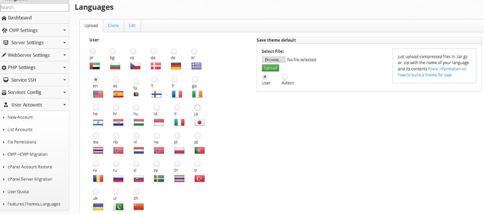Click the Polish (pl) flag icon
484x214 pixels.
[179, 150]
